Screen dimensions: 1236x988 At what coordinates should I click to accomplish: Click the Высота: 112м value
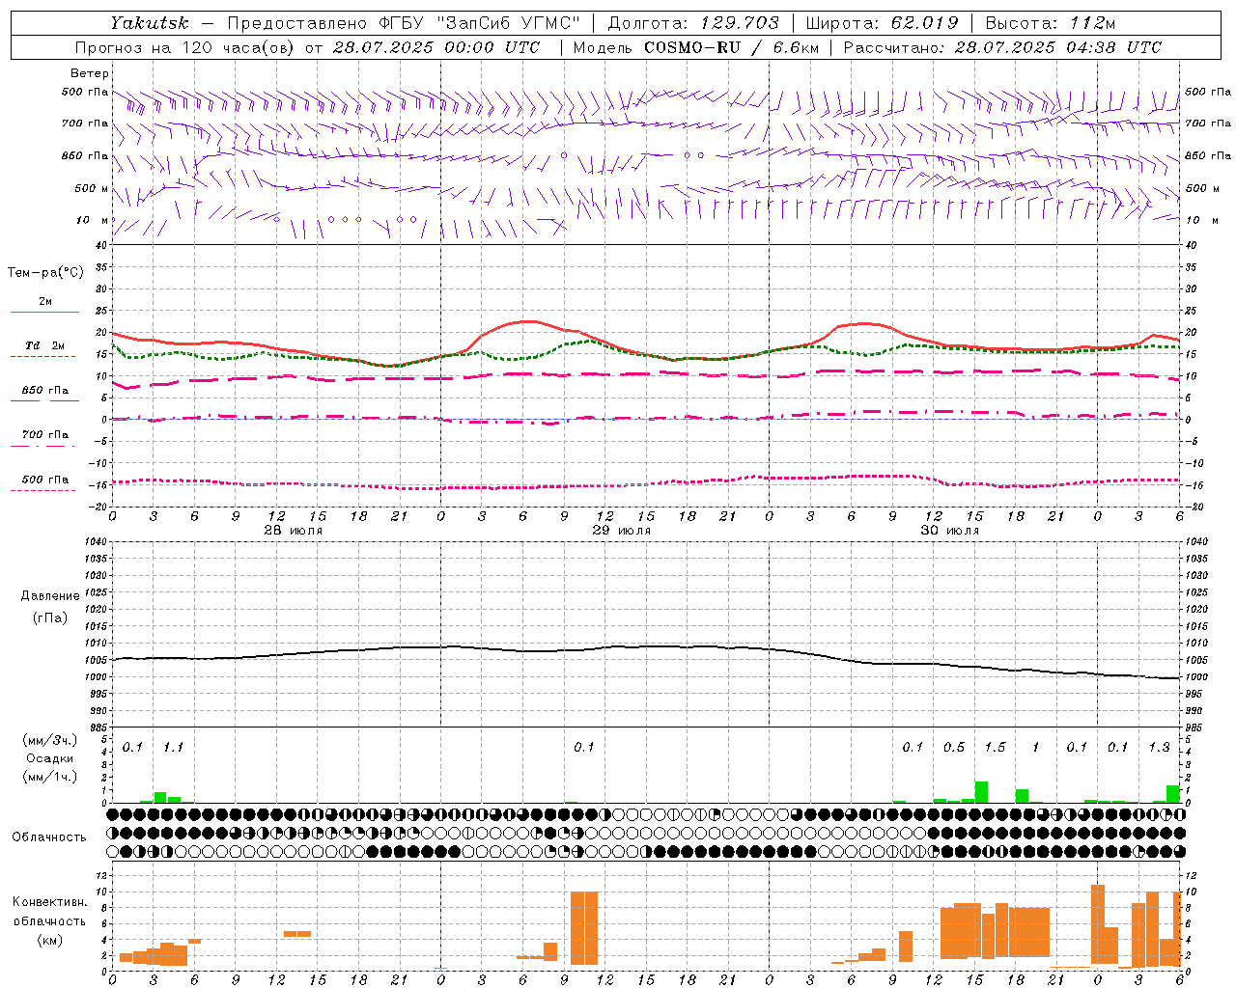coord(1051,23)
